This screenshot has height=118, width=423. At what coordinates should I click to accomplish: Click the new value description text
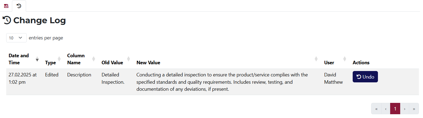(222, 82)
